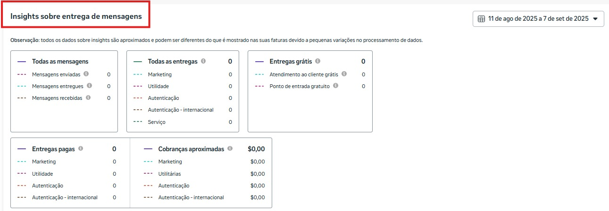Click info icon beside Ponto de entrada gratuito

tap(335, 86)
